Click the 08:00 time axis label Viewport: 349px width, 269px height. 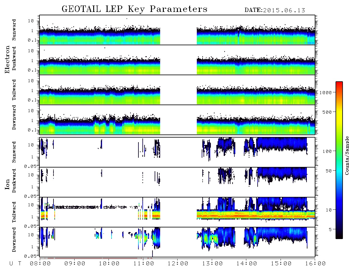pos(40,264)
